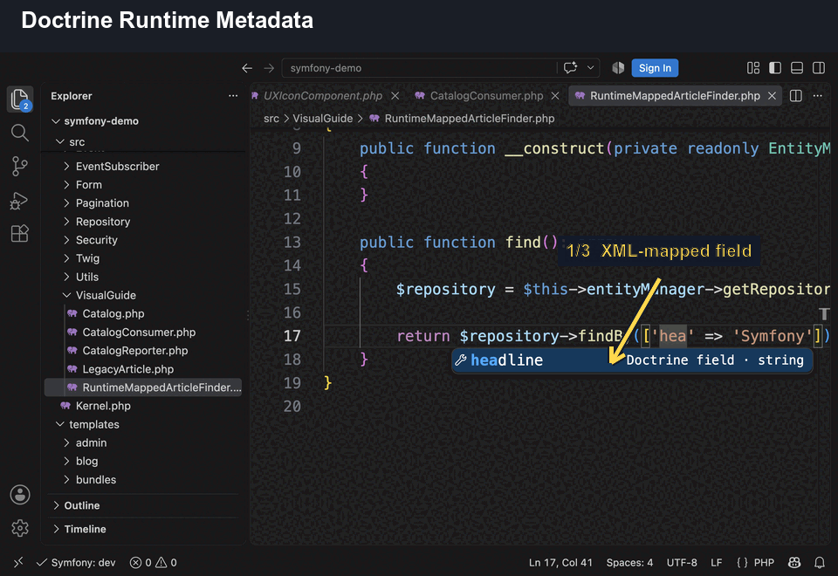
Task: Expand the Security folder
Action: (96, 240)
